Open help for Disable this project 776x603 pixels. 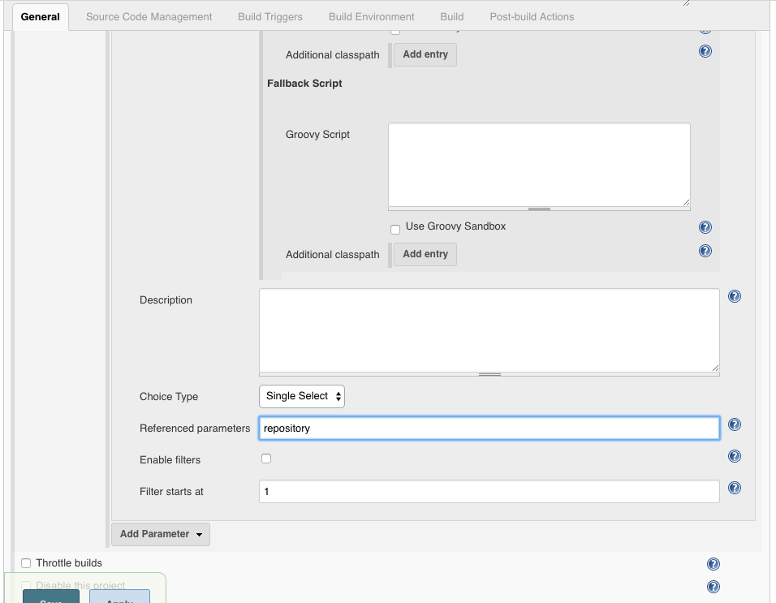coord(713,588)
